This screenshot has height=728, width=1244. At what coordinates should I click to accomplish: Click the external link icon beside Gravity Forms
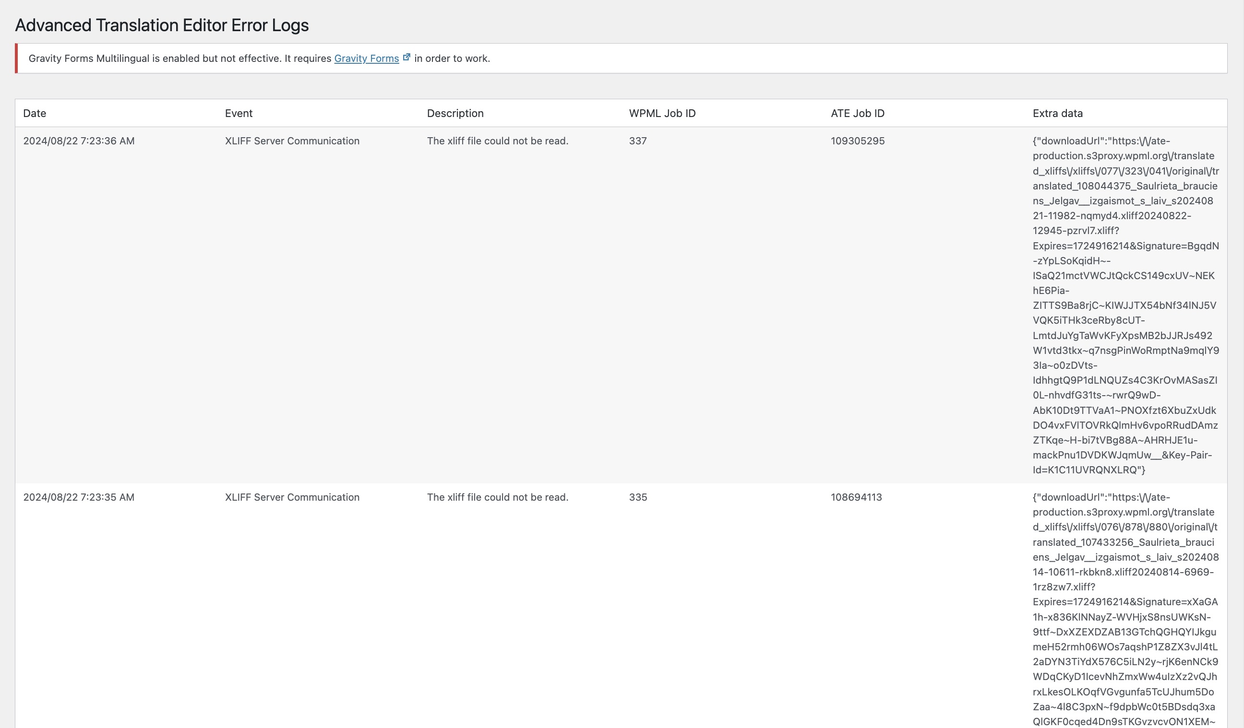(407, 57)
